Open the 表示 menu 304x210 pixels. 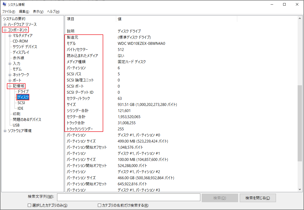[x=38, y=12]
